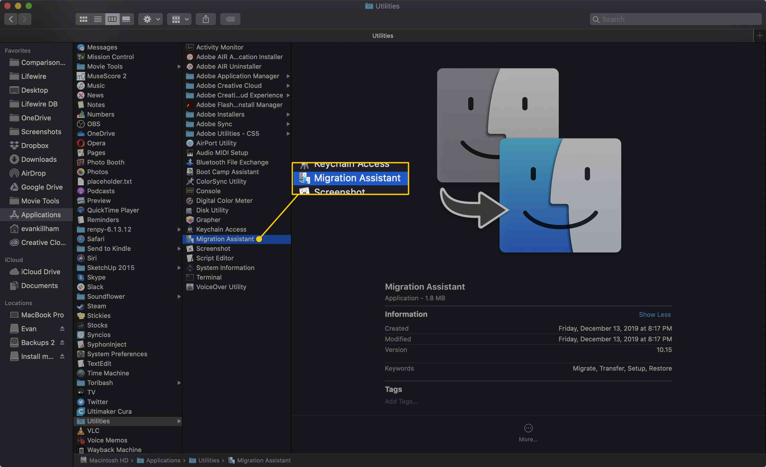The width and height of the screenshot is (766, 467).
Task: Select Migration Assistant in Utilities list
Action: point(237,239)
